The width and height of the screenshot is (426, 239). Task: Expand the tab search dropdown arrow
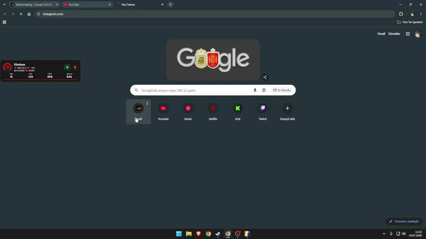(4, 5)
